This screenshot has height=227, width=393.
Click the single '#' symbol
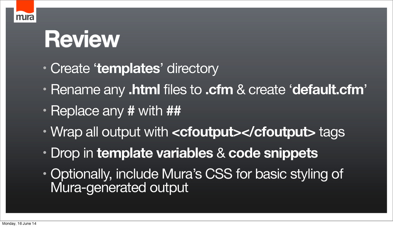[131, 110]
